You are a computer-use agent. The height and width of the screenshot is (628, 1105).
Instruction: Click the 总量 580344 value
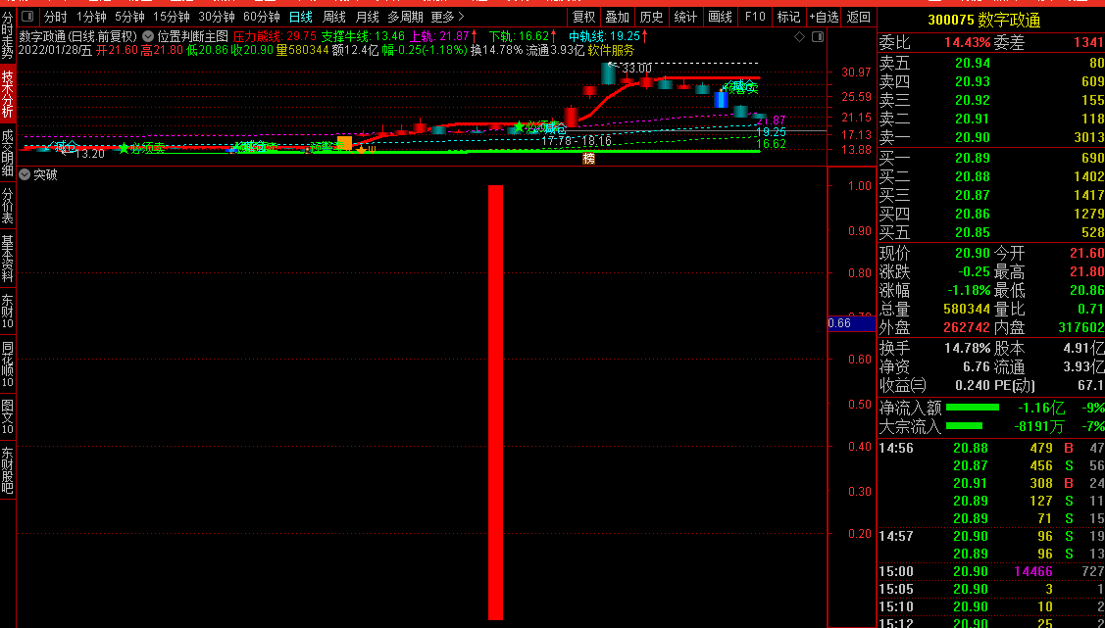point(967,309)
